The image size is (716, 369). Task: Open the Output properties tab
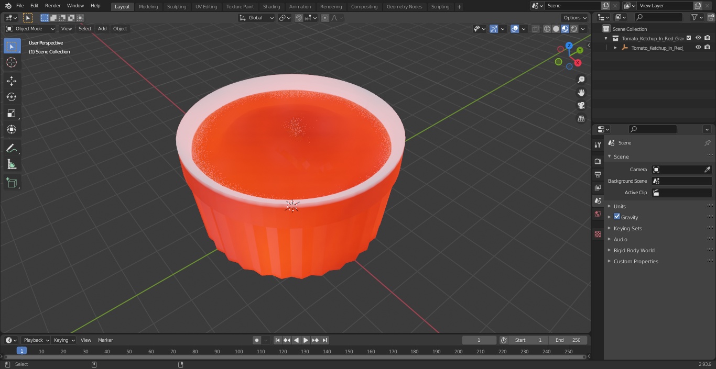click(598, 174)
